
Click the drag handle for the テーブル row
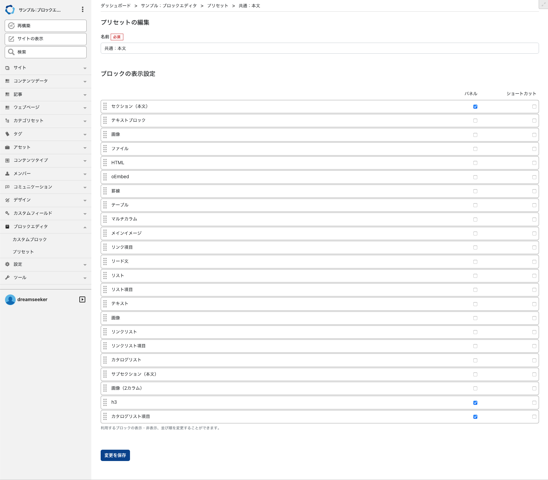pos(105,205)
